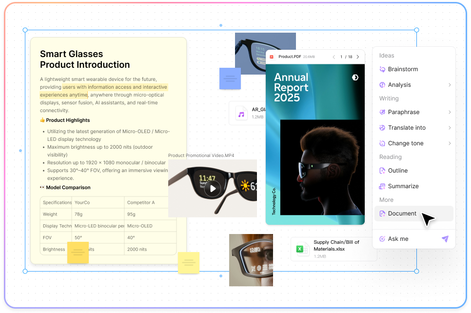Select the Document menu entry
The height and width of the screenshot is (313, 471).
click(x=402, y=214)
